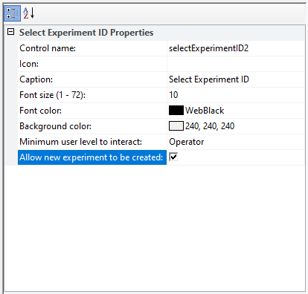Select the Font size (1 - 72) label

[52, 95]
